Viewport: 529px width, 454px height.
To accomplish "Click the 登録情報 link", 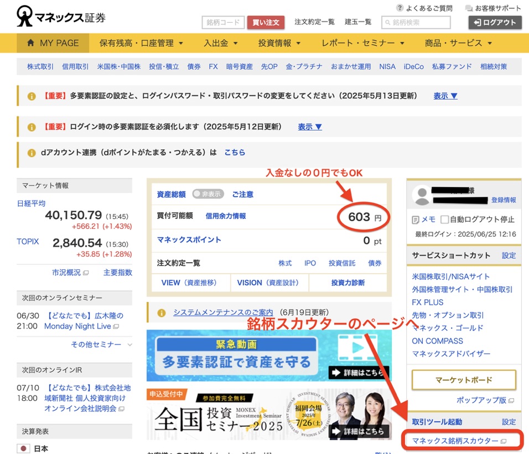I will click(504, 200).
